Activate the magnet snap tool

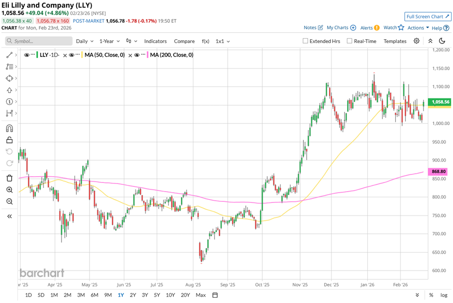coord(9,128)
